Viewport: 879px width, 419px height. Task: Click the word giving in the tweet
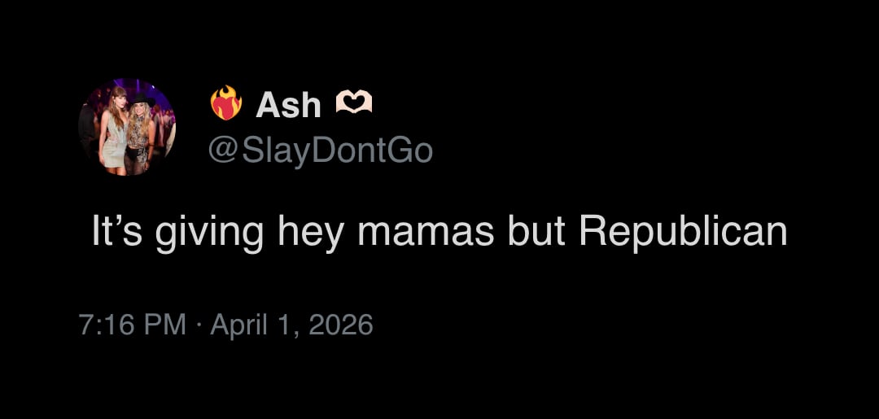(x=209, y=232)
